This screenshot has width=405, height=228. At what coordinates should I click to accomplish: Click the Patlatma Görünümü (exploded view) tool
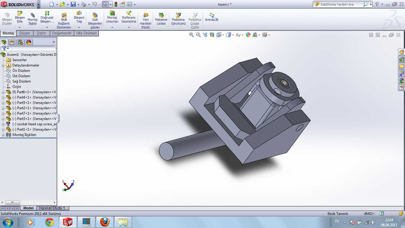[178, 15]
